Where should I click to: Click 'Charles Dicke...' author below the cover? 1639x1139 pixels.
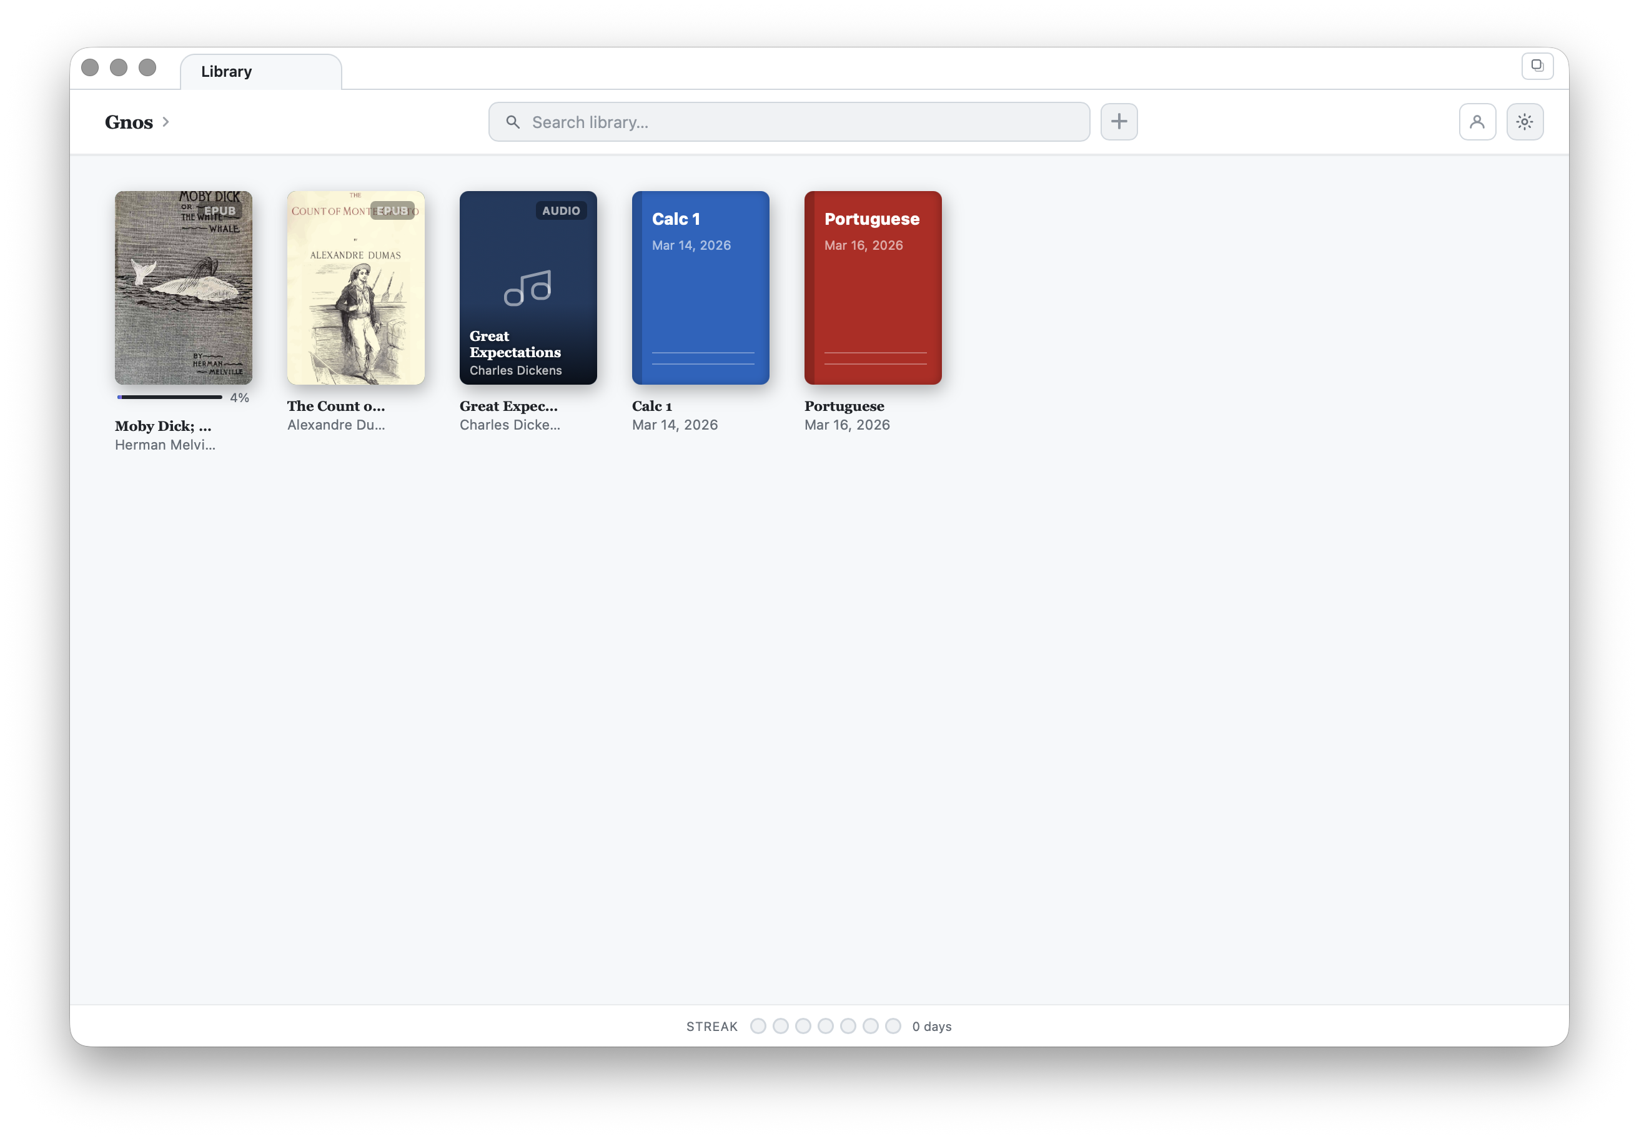coord(510,425)
